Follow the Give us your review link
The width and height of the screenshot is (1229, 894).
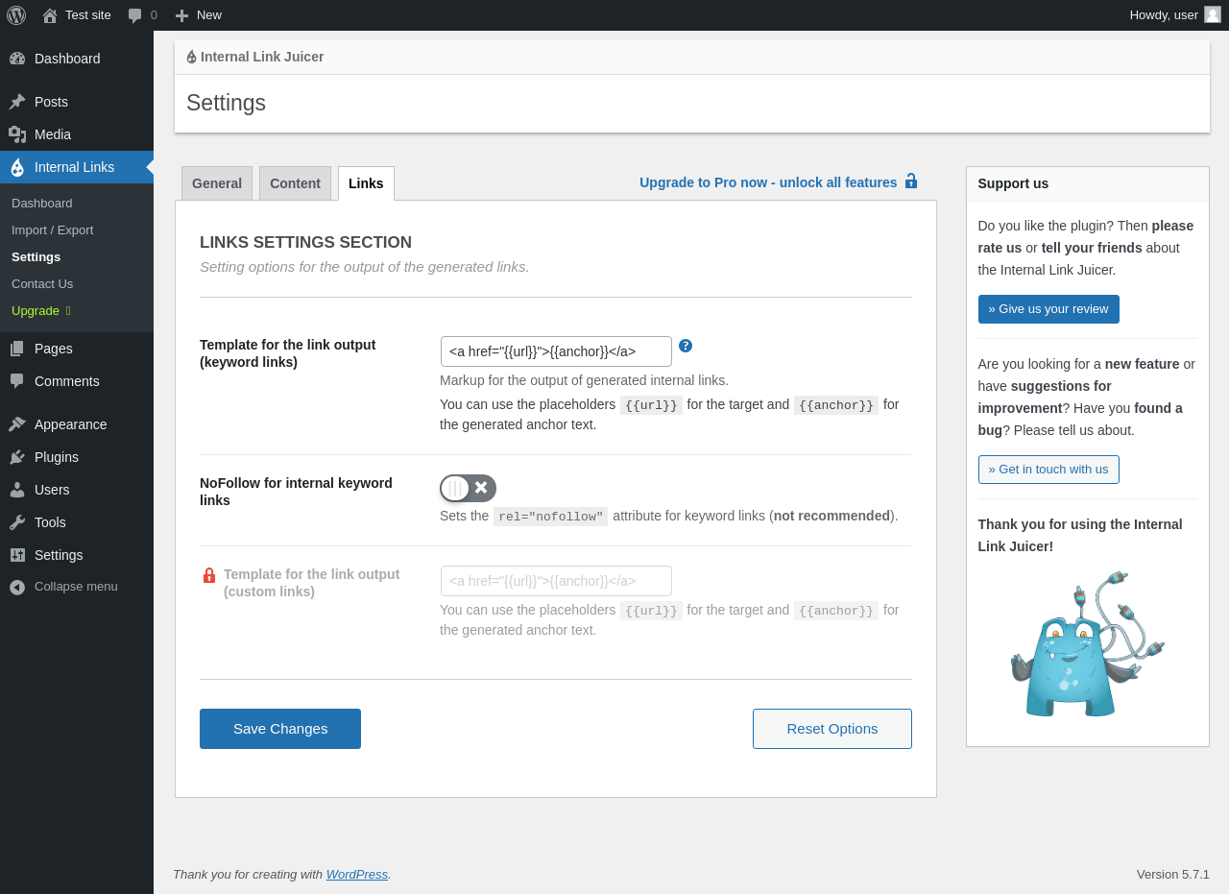[x=1048, y=309]
